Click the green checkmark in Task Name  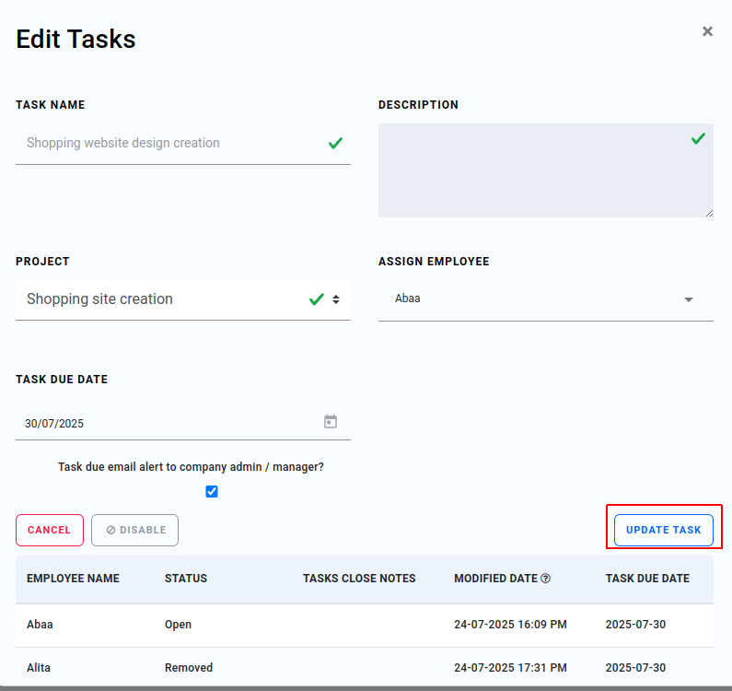335,143
